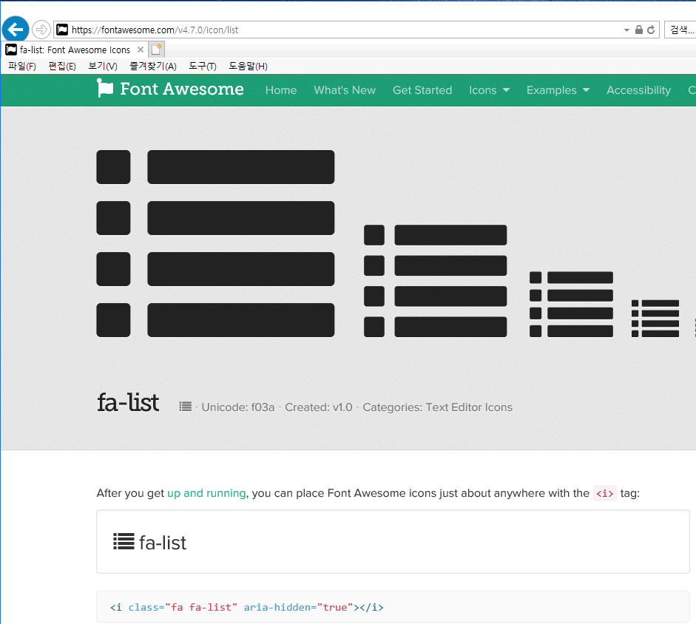Click the Refresh page icon

click(651, 30)
